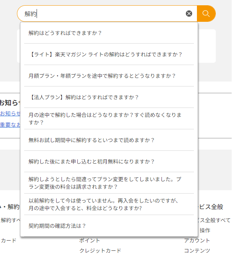Open the クレジットカード category link
Image resolution: width=232 pixels, height=256 pixels.
(100, 250)
